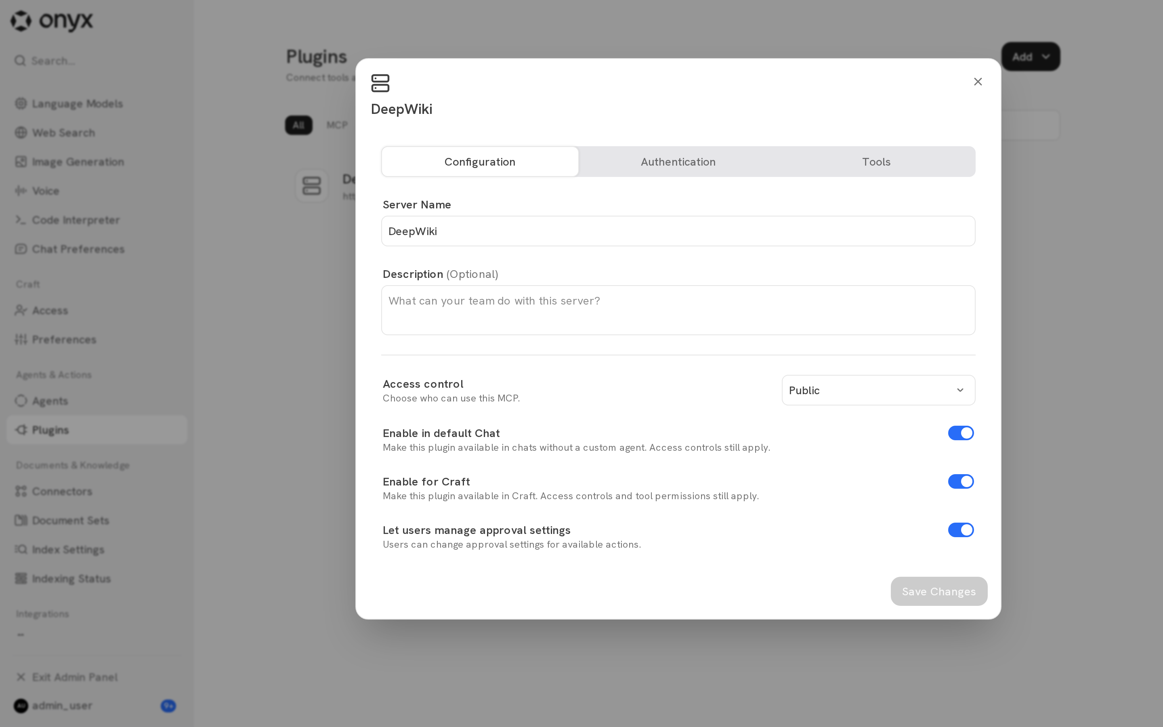Screen dimensions: 1163x727
Task: Select the MCP filter tab
Action: 337,125
